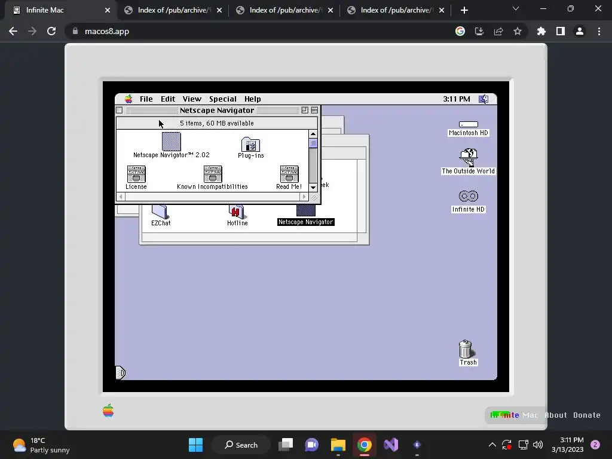The height and width of the screenshot is (459, 612).
Task: Open the taskbar date and time 3/13/2023
Action: point(568,445)
